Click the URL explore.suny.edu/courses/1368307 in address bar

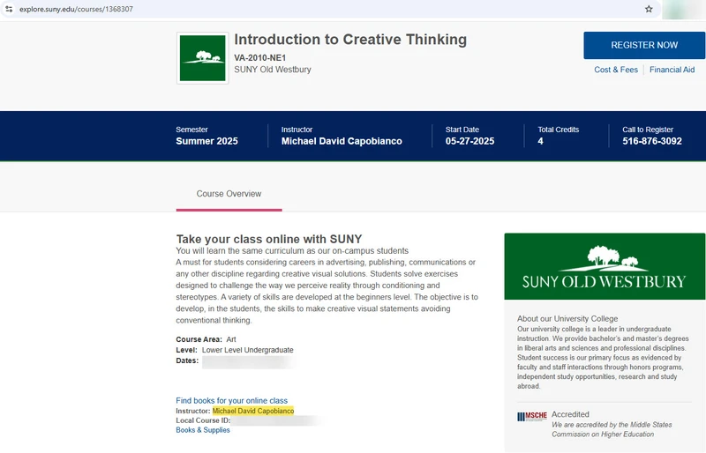tap(76, 9)
